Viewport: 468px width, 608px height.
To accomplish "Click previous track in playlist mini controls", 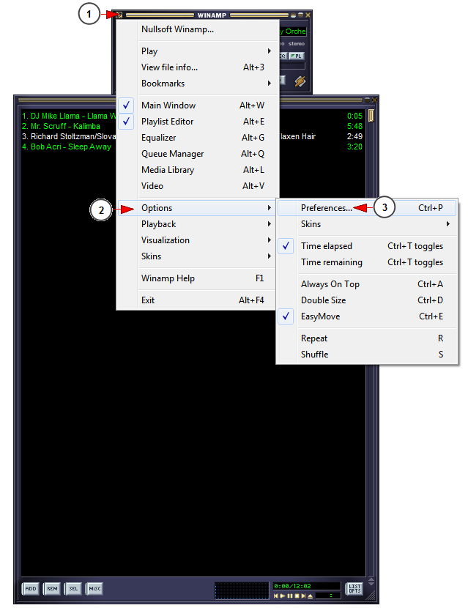I will click(276, 596).
